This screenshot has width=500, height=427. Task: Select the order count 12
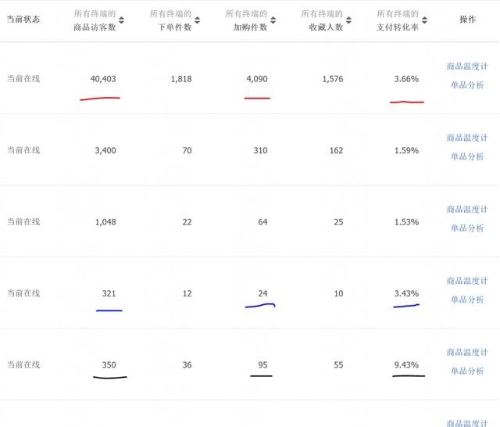pos(187,293)
